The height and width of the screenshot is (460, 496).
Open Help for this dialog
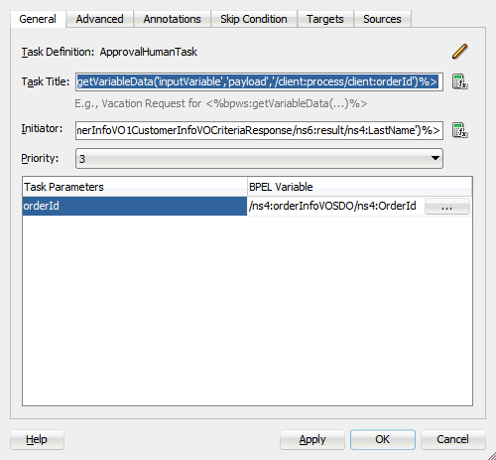[x=37, y=439]
